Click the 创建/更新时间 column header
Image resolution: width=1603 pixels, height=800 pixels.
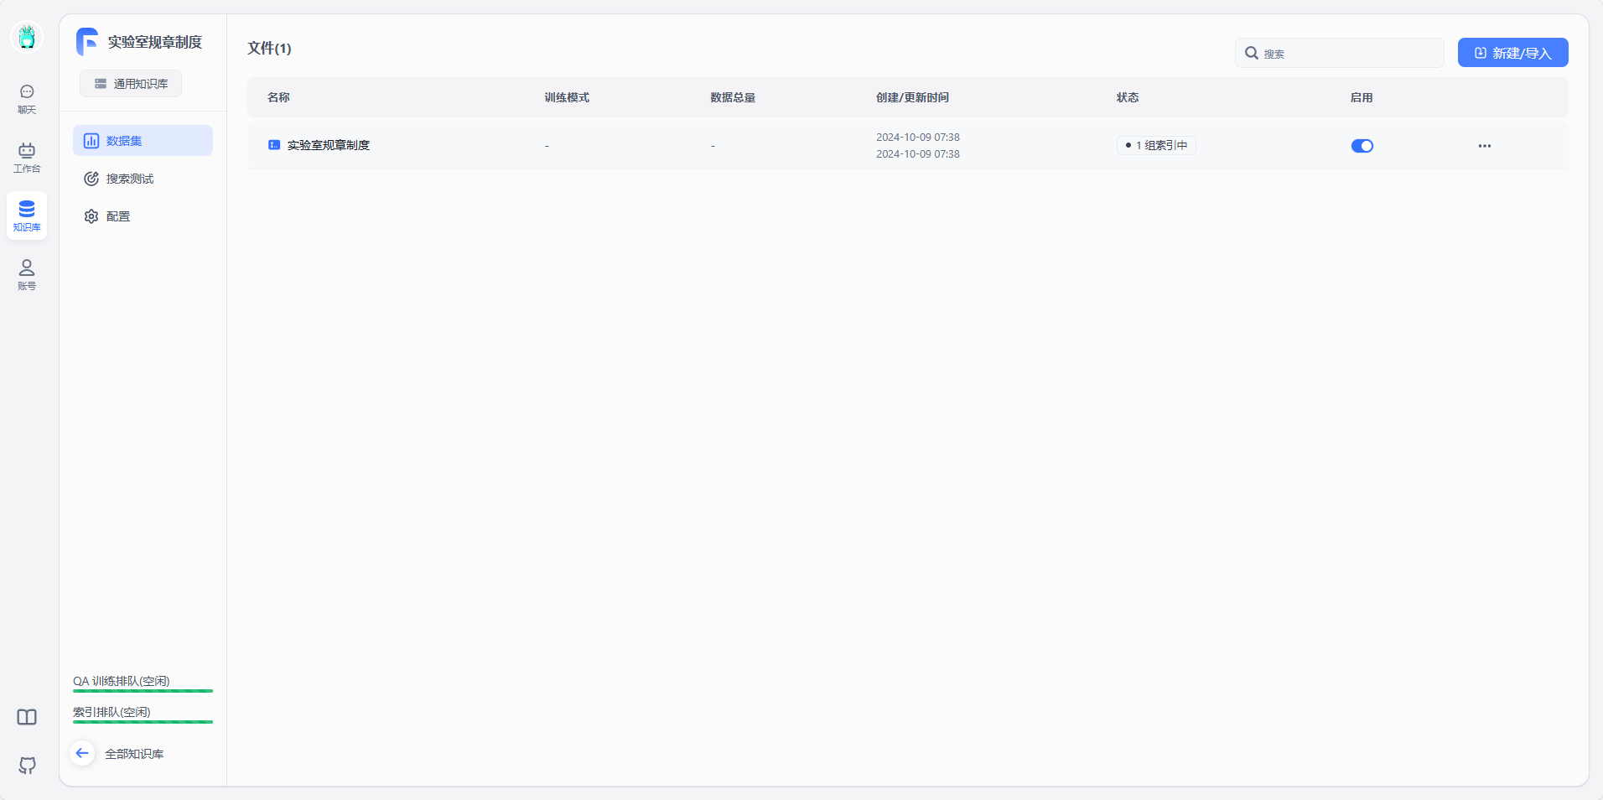tap(912, 97)
